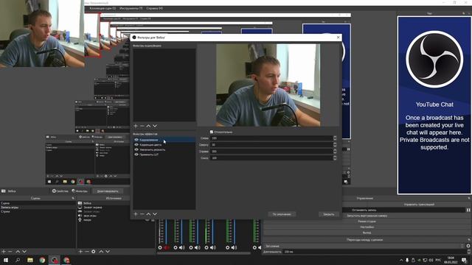
Task: Hide the Увеличить резкость filter via eye icon
Action: tap(136, 149)
